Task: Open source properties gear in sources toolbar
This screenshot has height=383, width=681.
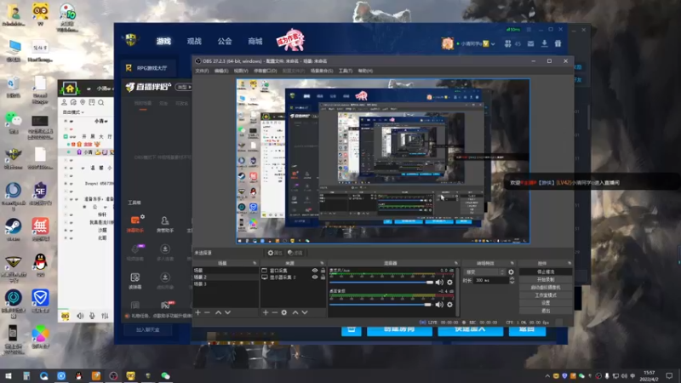Action: coord(284,312)
